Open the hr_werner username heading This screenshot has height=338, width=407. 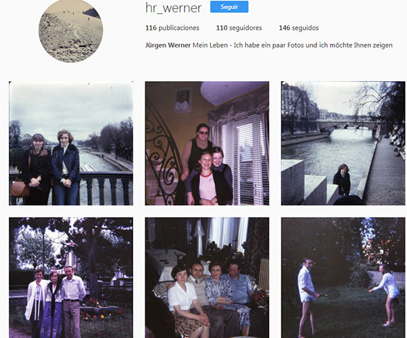click(x=173, y=8)
